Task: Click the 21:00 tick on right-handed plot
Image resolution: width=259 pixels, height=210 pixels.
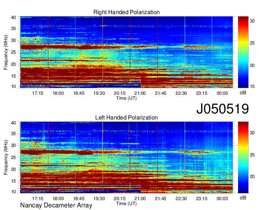Action: (x=140, y=93)
